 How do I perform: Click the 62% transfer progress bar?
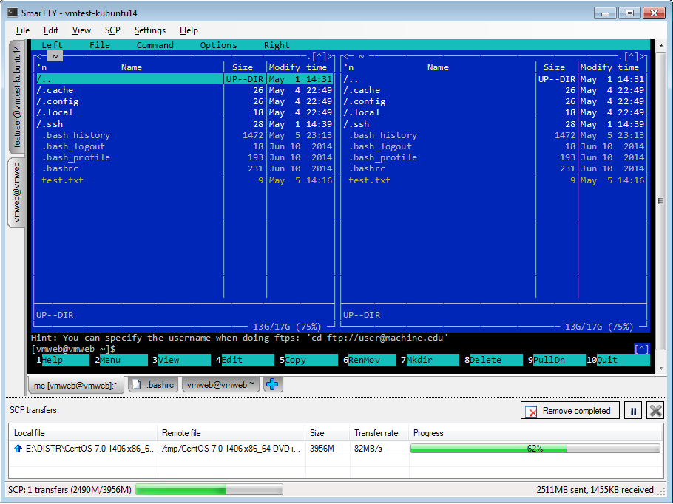click(535, 449)
